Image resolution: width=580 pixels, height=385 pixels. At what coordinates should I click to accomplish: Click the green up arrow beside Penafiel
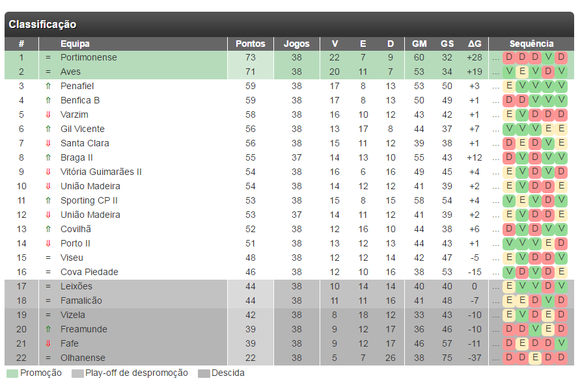[x=48, y=86]
